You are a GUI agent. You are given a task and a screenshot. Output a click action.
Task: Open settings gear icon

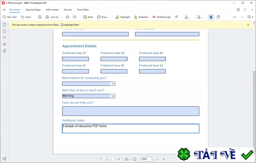(238, 10)
